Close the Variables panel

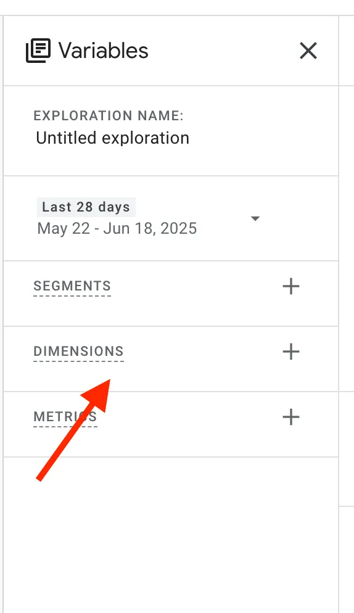tap(308, 51)
